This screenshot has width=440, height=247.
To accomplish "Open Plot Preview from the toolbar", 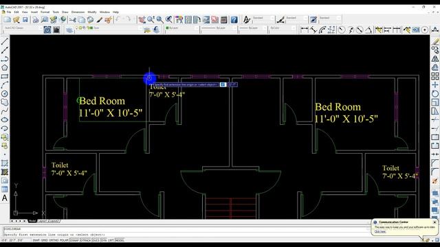I will (x=45, y=20).
